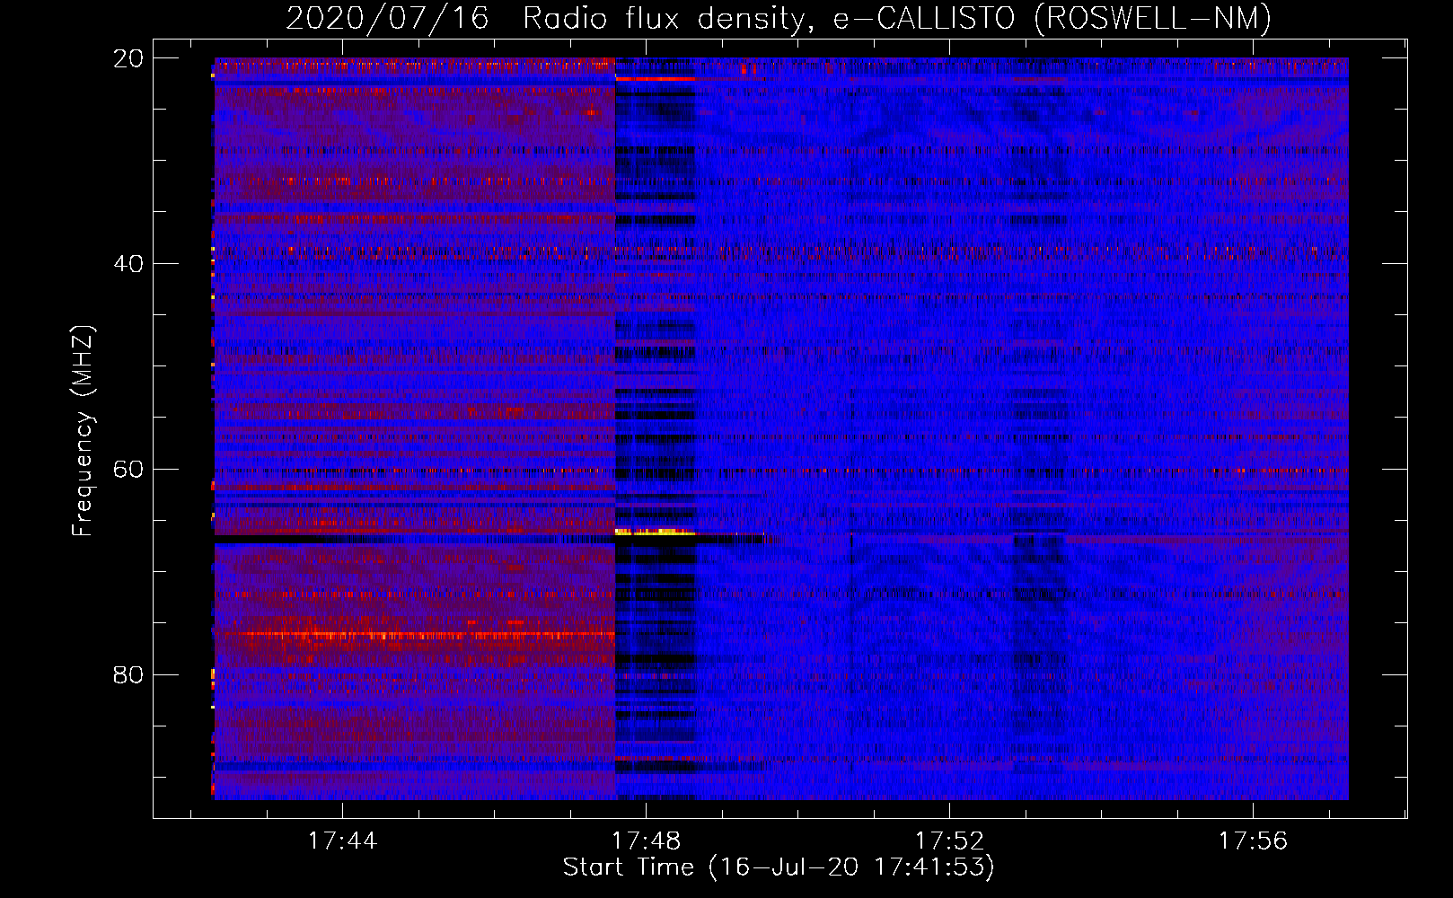Click the 17:52 time tick label
1453x898 pixels.
[x=949, y=841]
